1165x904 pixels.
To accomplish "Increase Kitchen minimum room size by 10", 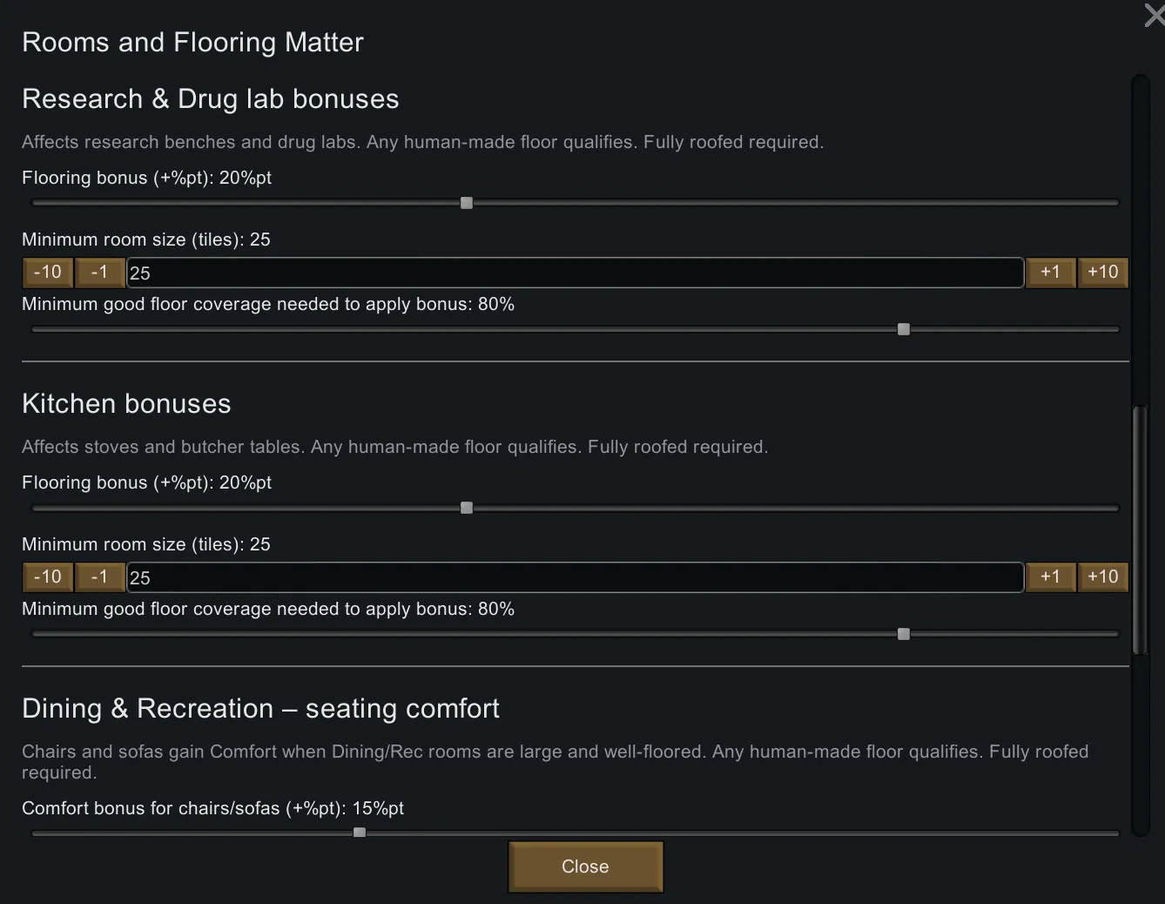I will pyautogui.click(x=1102, y=577).
